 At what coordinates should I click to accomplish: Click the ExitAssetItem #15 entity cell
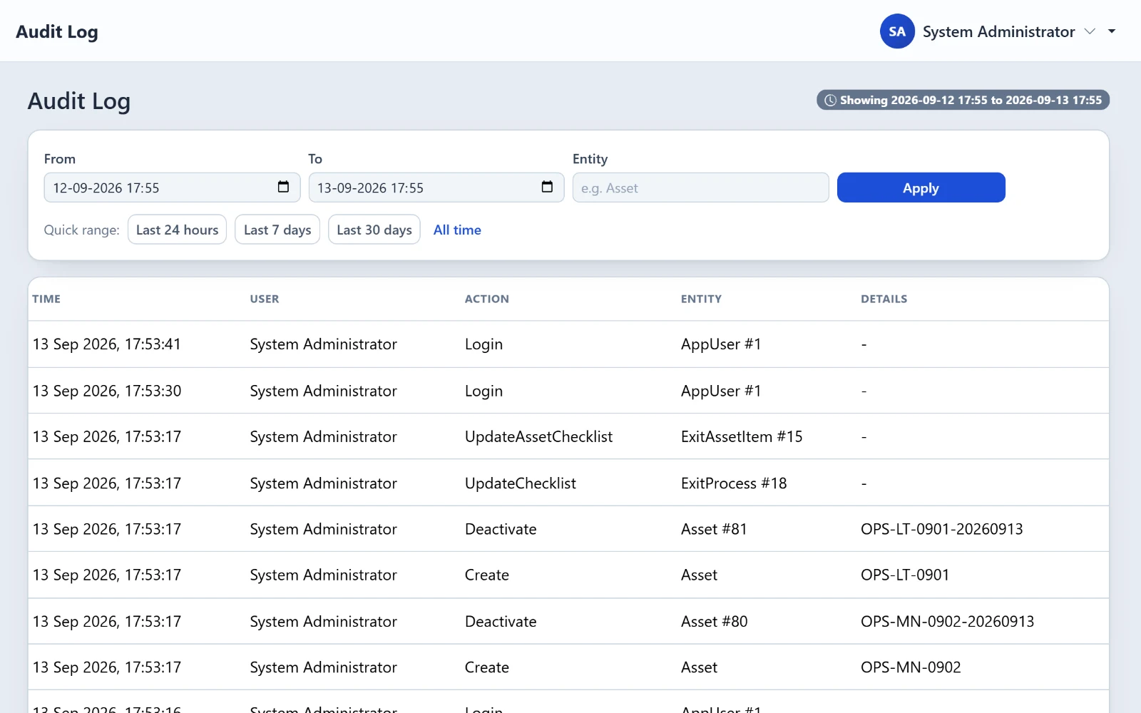742,437
